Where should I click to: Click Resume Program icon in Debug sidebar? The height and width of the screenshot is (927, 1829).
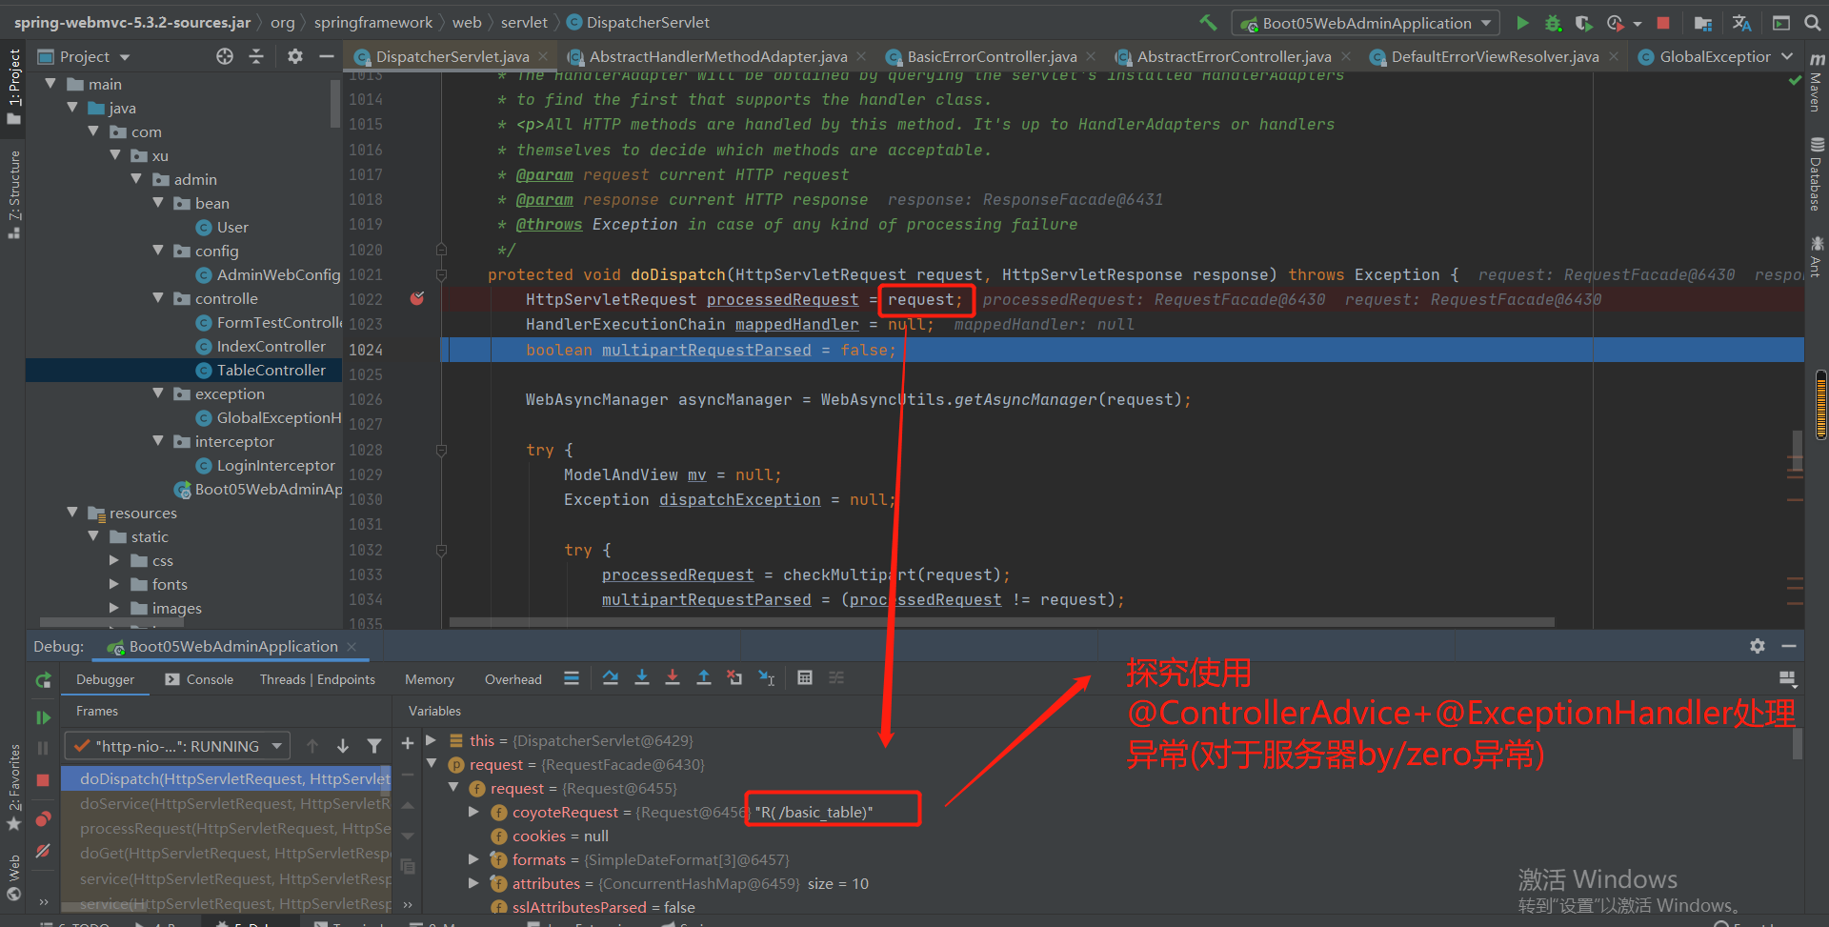pos(43,717)
